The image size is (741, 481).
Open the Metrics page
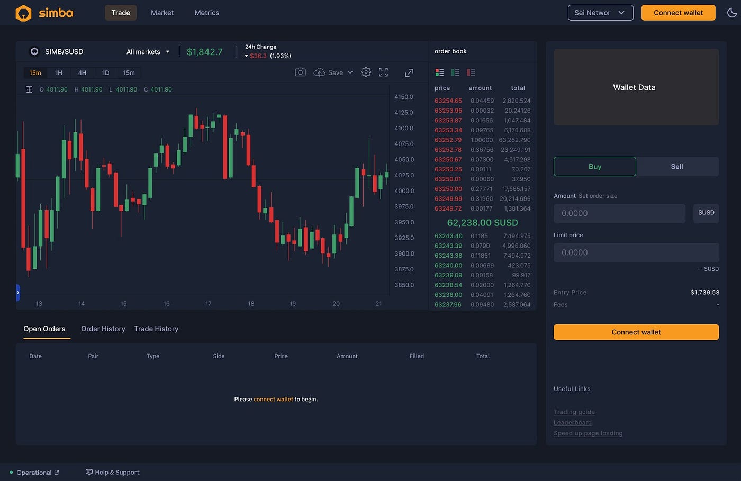[x=206, y=13]
